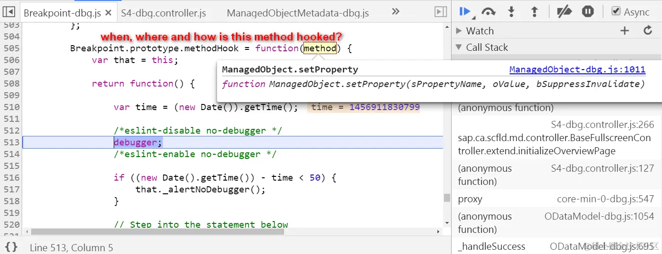Resume script execution
The width and height of the screenshot is (662, 254).
465,12
